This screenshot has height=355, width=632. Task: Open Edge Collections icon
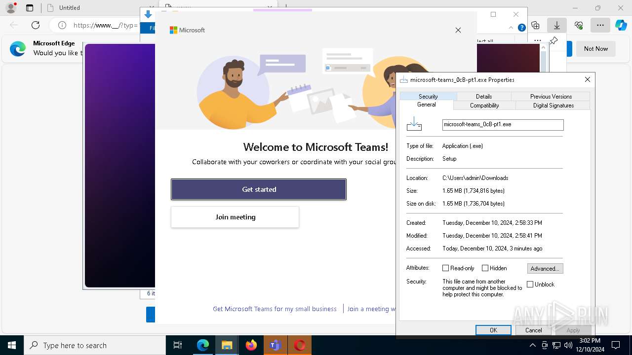(535, 25)
